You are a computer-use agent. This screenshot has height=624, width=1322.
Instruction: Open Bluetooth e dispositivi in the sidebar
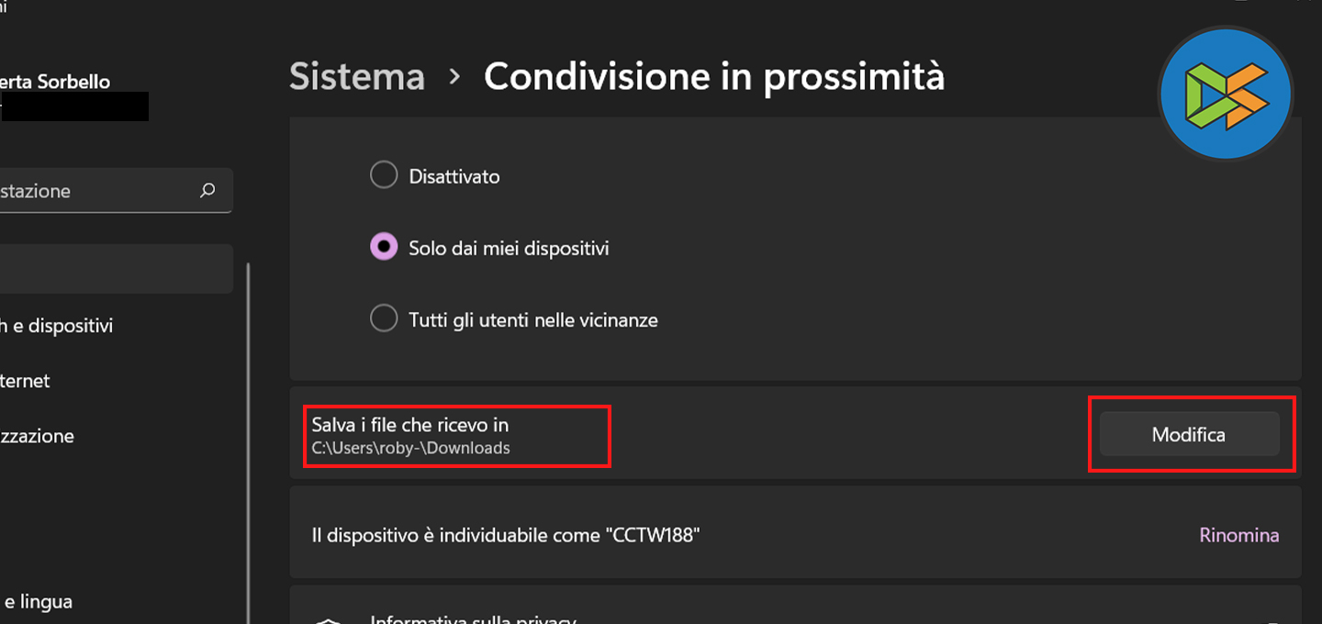click(x=57, y=326)
